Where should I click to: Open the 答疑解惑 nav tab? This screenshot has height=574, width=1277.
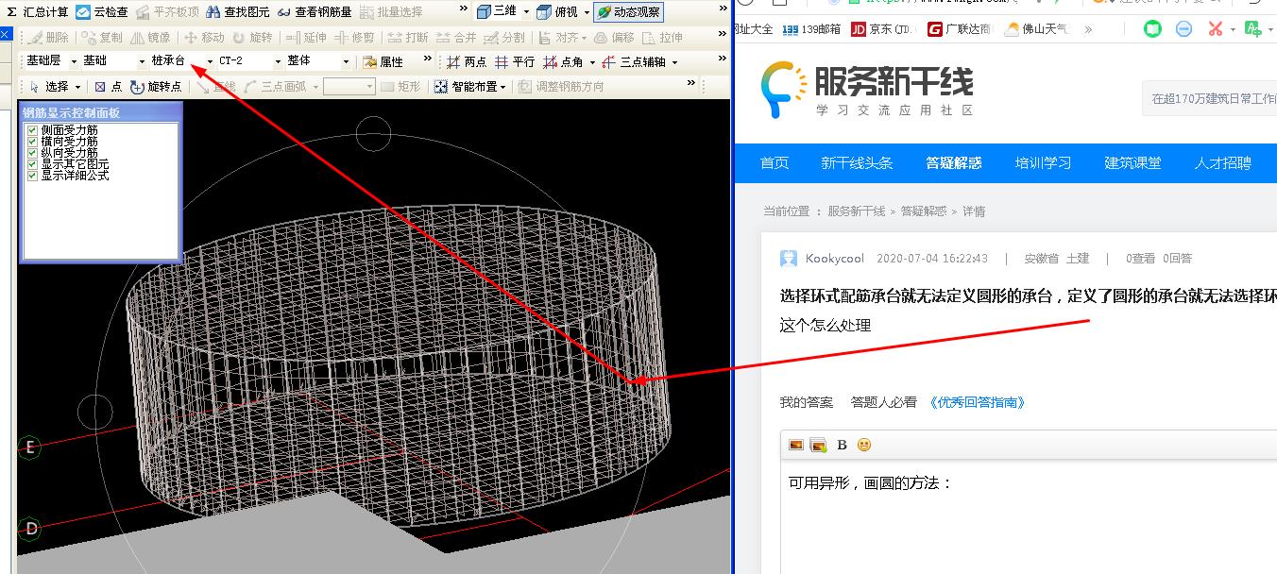pyautogui.click(x=954, y=162)
